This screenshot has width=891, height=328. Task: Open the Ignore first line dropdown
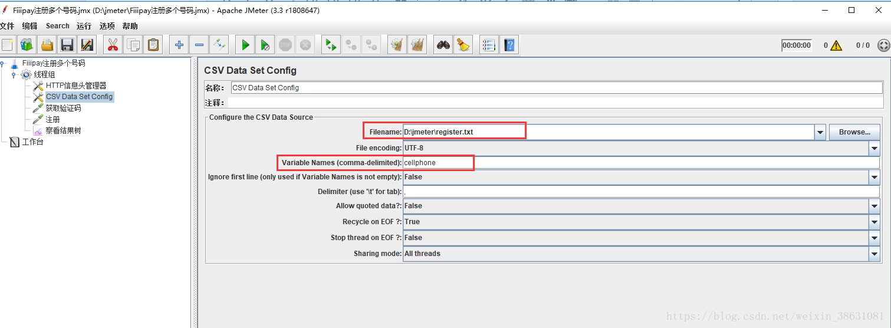coord(874,177)
